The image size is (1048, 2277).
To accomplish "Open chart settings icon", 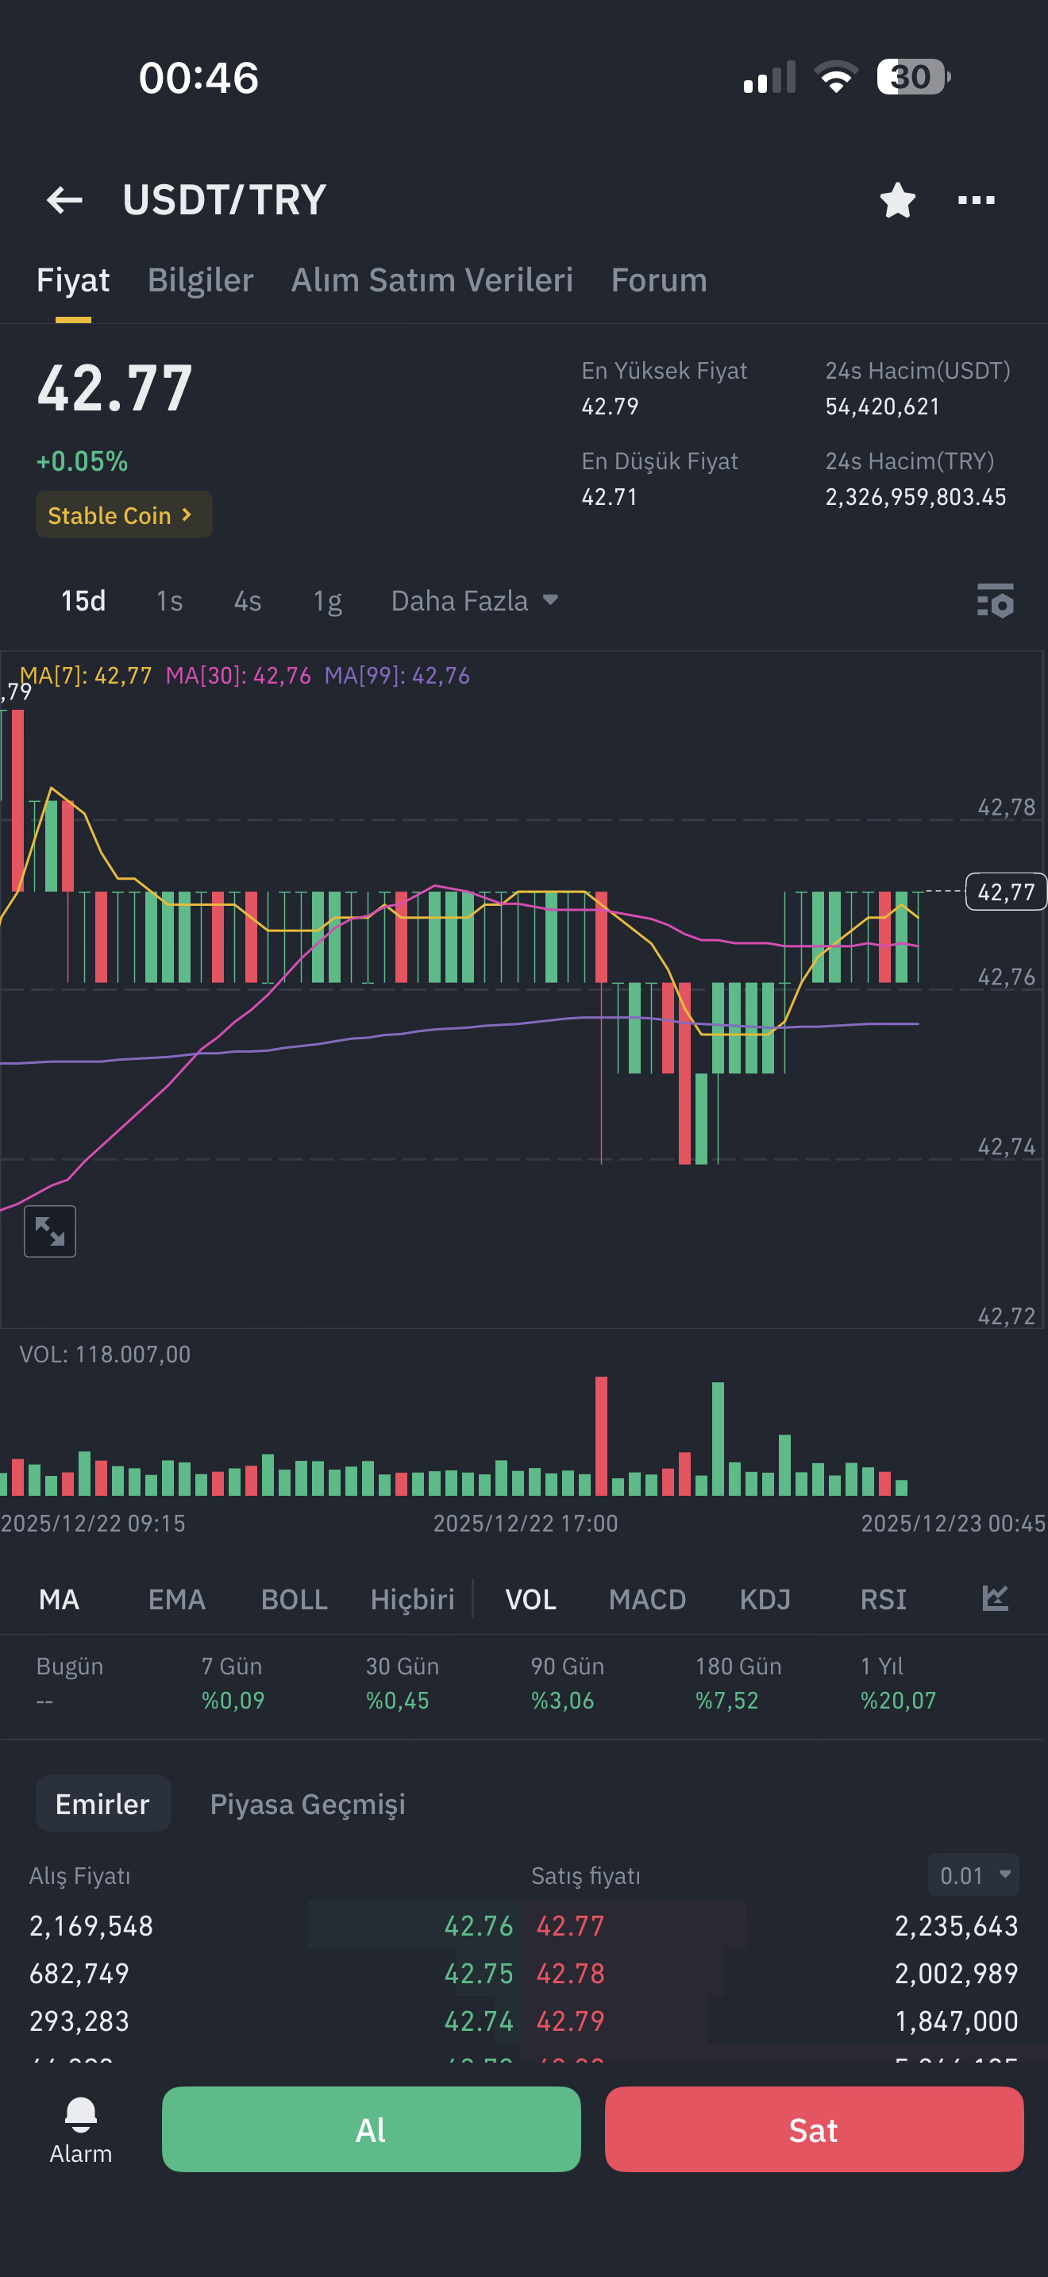I will tap(995, 601).
